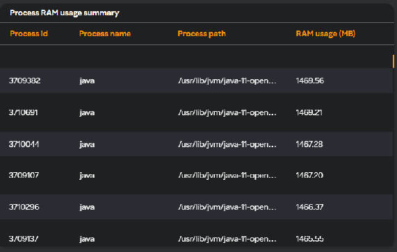Screen dimensions: 397x252
Task: Click RAM usage value 1467.28
Action: coord(309,144)
